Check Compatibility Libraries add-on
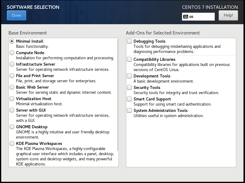Screen dimensions: 245x183 coord(129,59)
